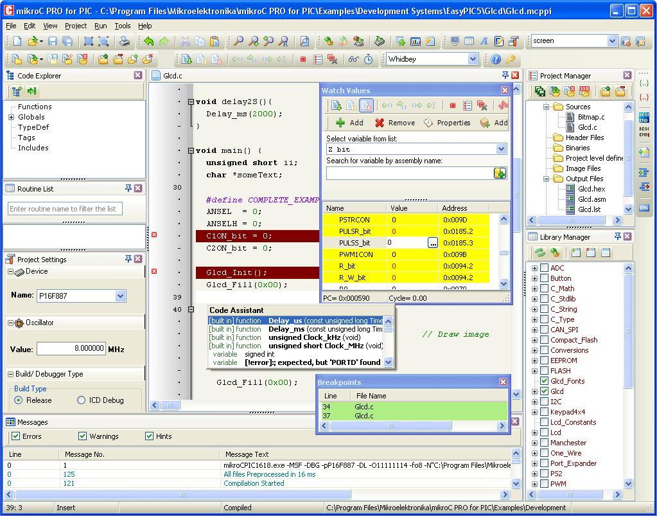Select the ICD Debug radio button

69,400
